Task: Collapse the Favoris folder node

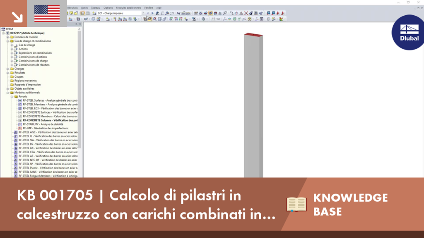Action: (x=12, y=96)
